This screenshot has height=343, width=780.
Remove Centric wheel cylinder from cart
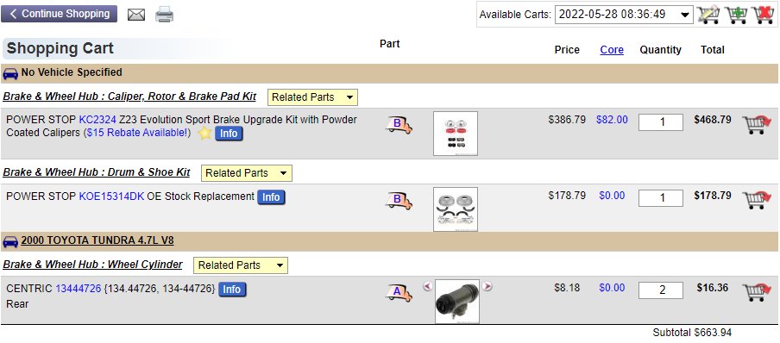click(756, 292)
